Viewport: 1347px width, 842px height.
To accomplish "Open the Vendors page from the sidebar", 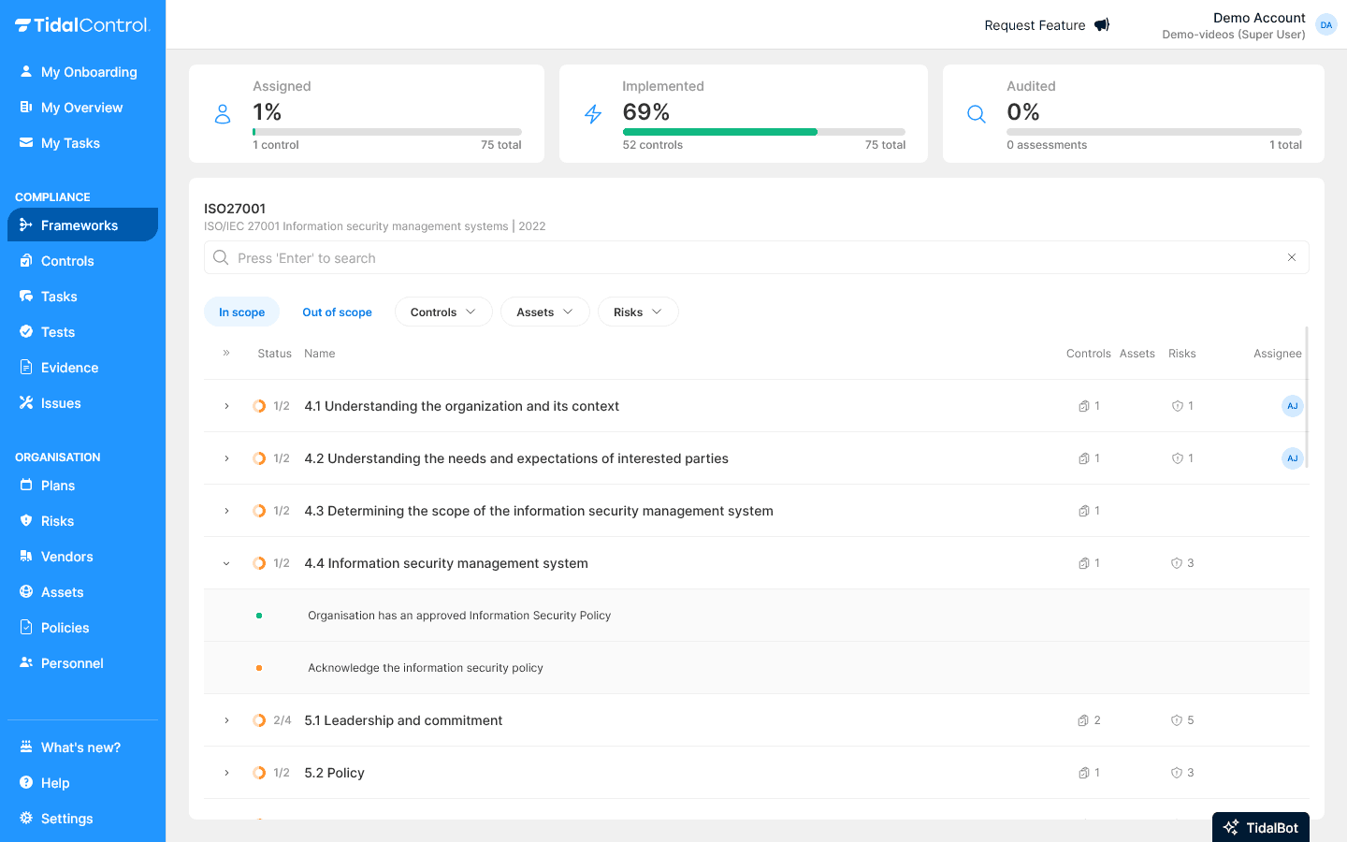I will coord(65,556).
